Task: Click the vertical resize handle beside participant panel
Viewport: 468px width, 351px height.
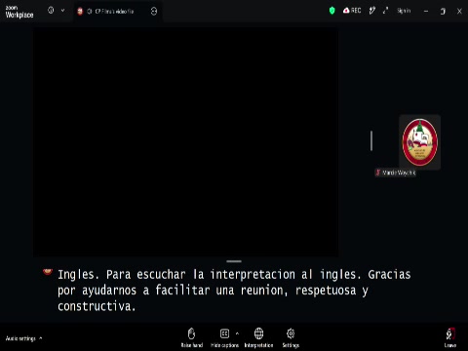Action: pos(371,140)
